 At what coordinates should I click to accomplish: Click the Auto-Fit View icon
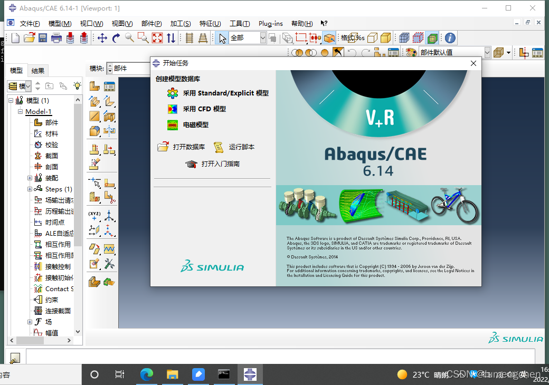[157, 38]
